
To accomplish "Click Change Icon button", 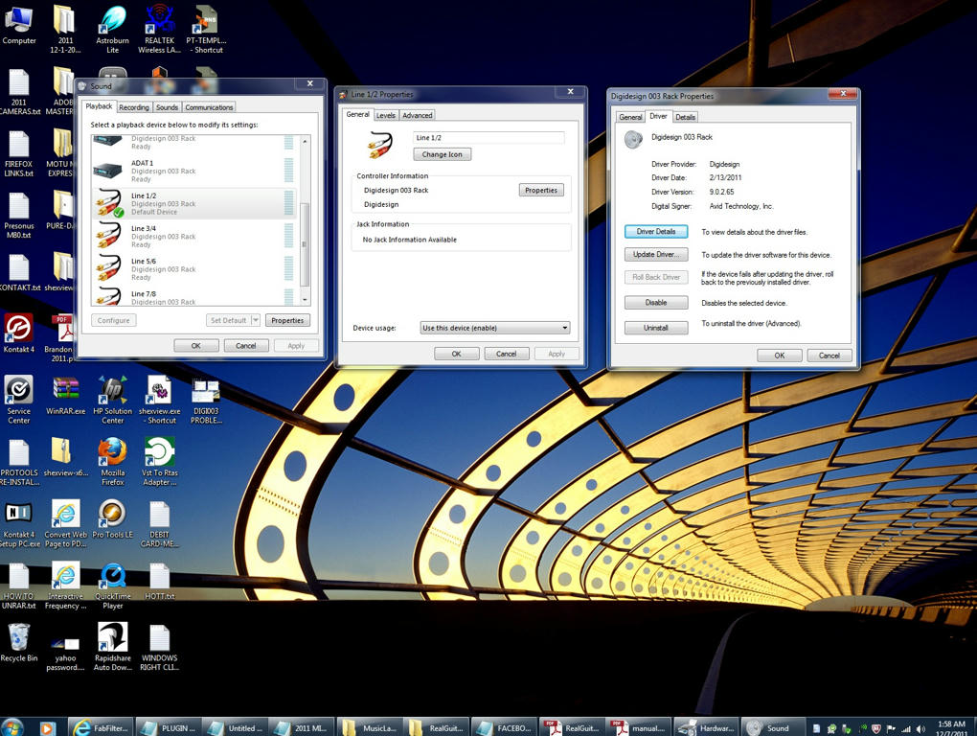I will click(442, 154).
